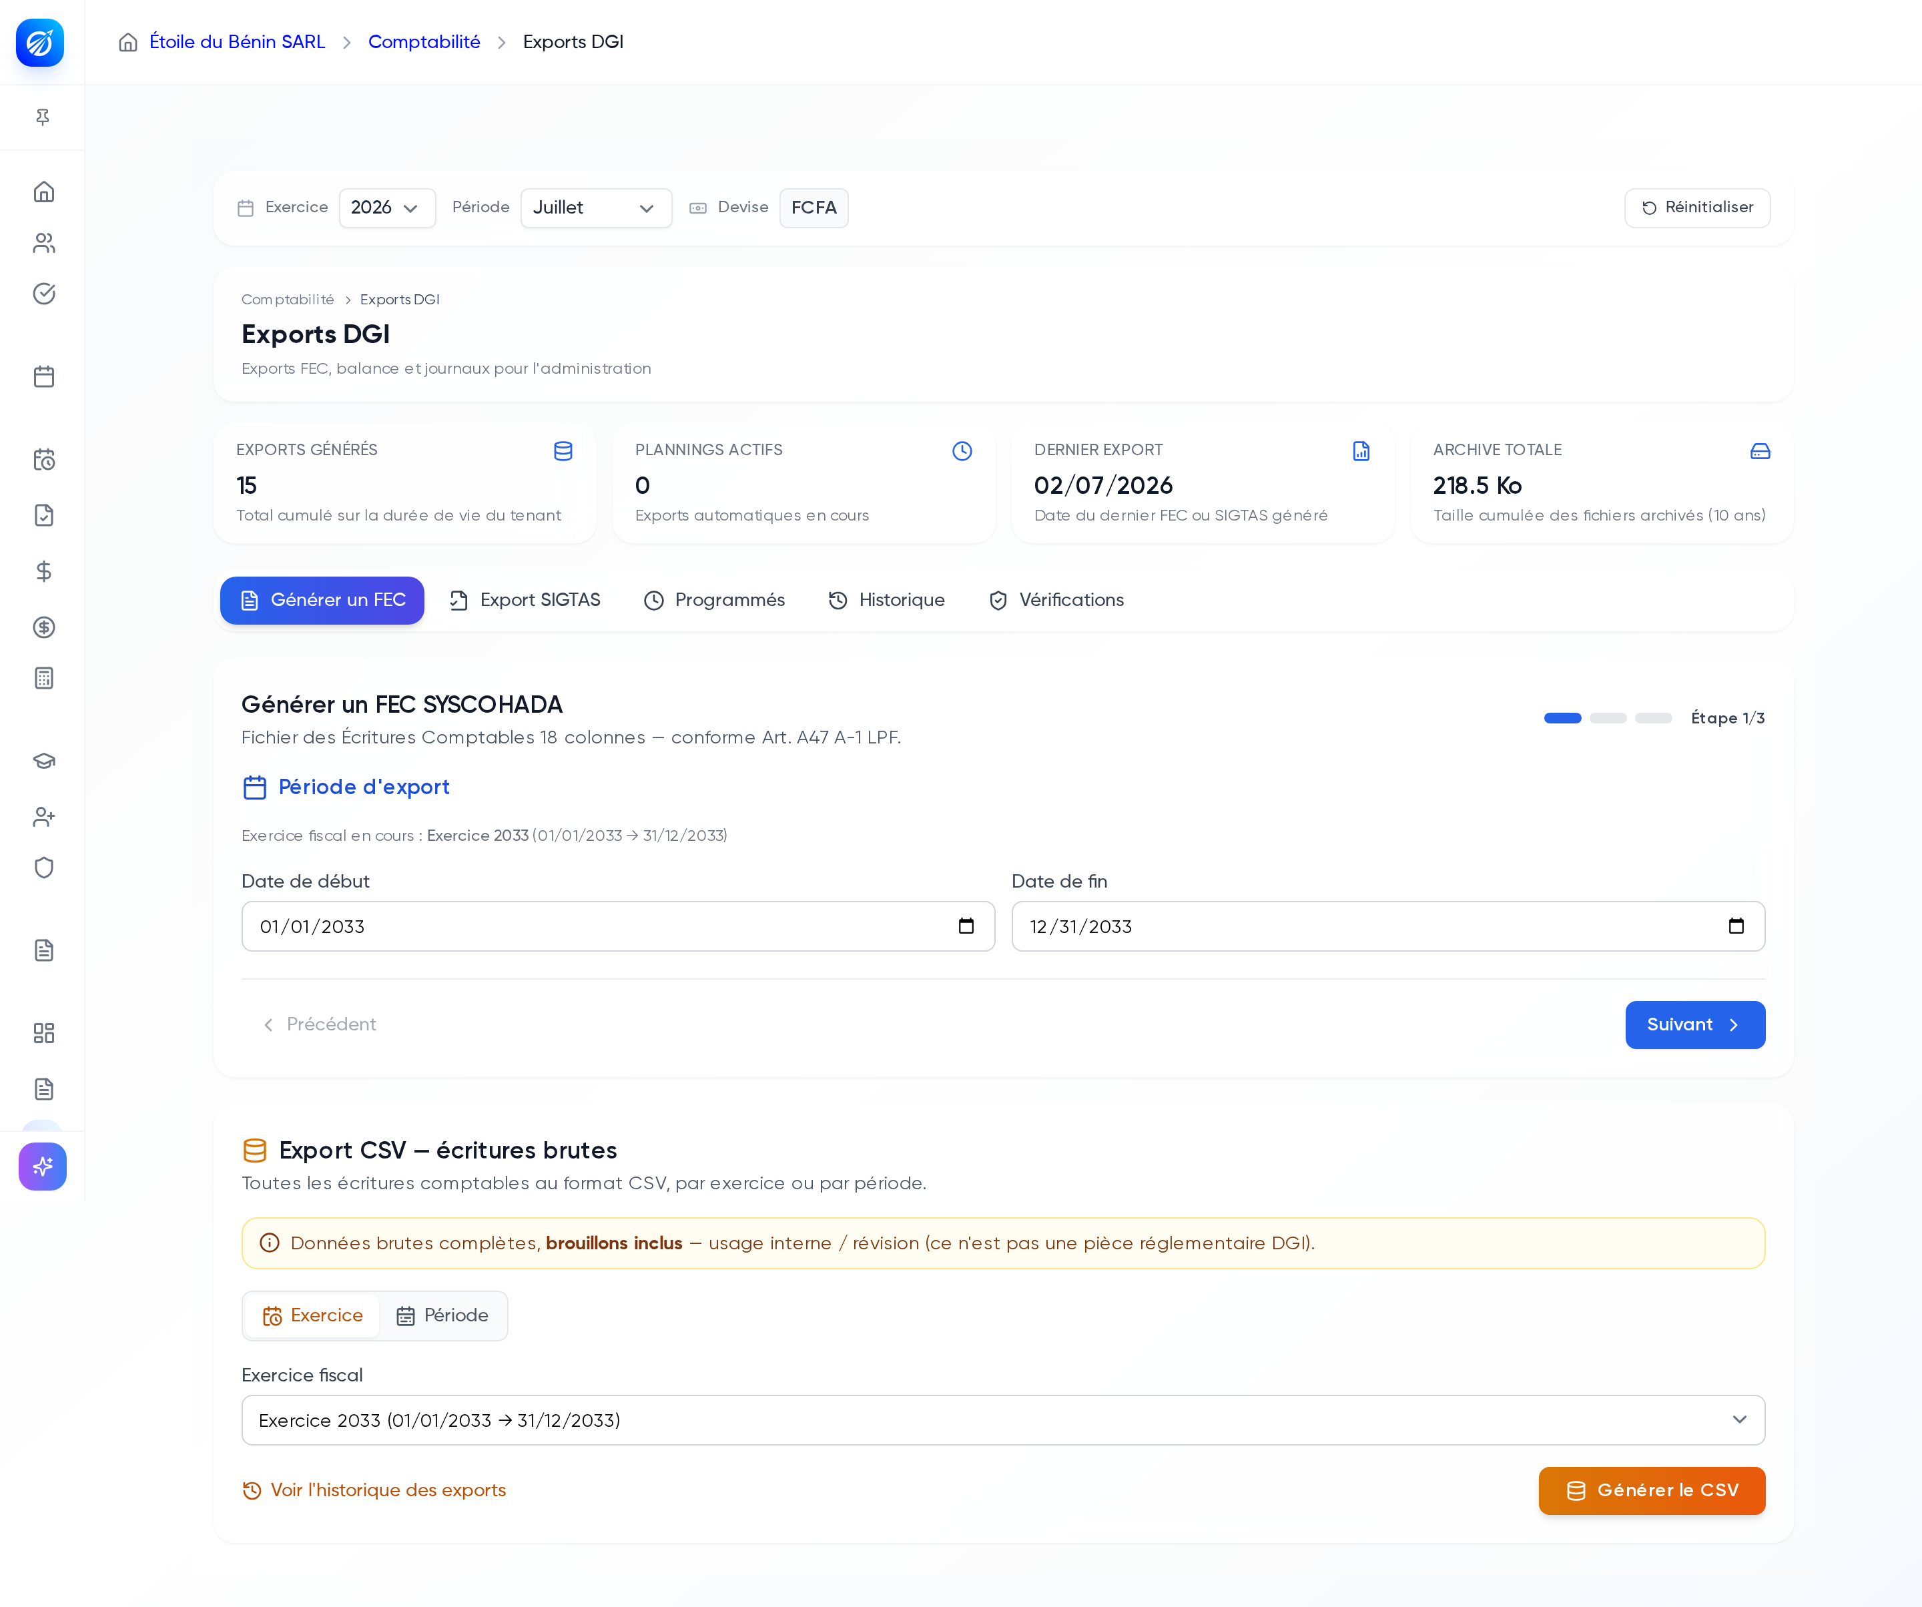Open the AI sparkle assistant button
This screenshot has width=1922, height=1607.
click(42, 1167)
